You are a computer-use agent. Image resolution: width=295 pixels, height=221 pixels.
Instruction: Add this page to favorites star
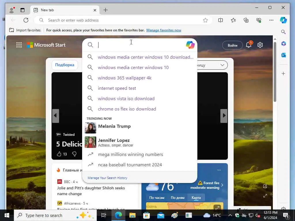click(x=205, y=20)
